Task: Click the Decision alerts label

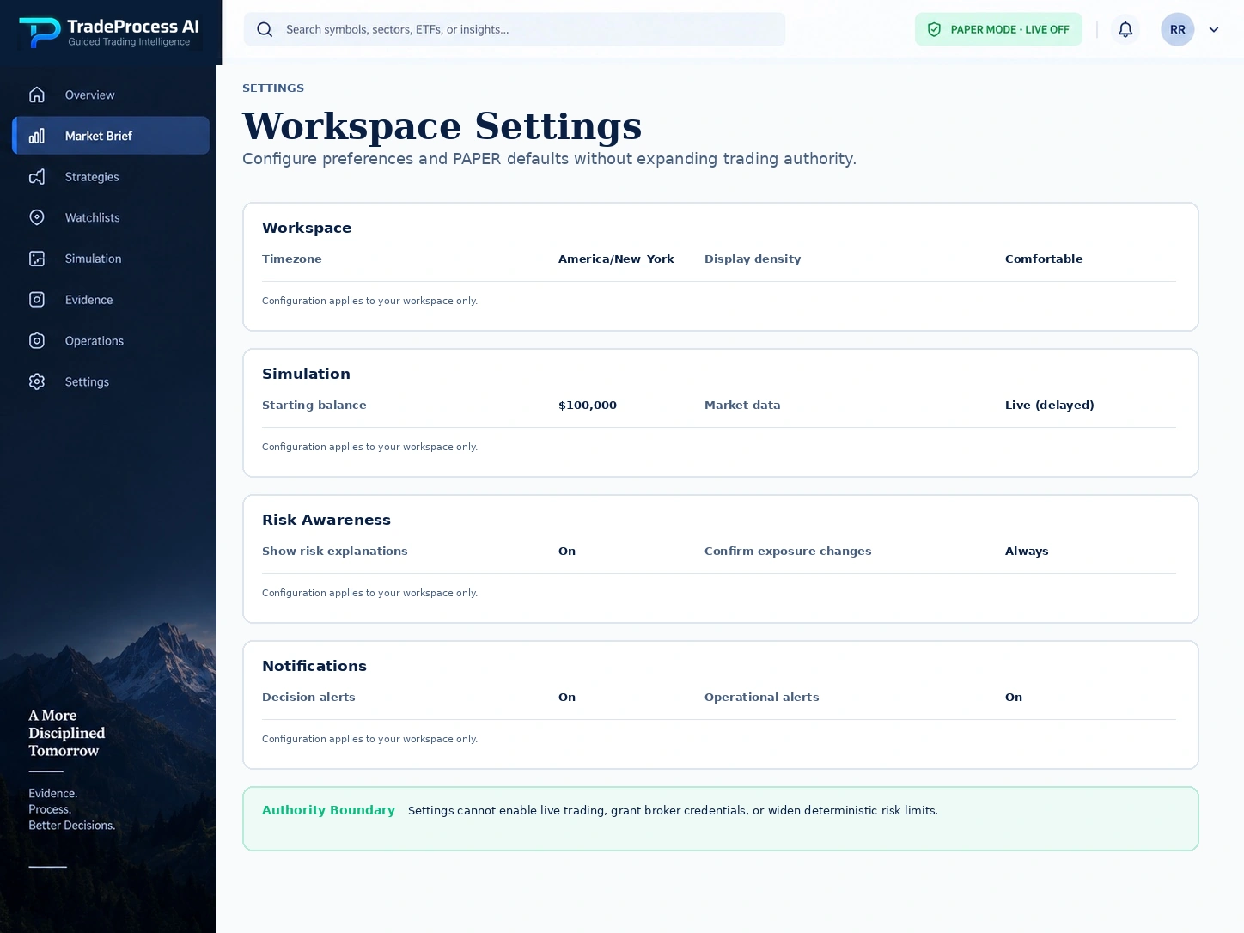Action: click(x=308, y=697)
